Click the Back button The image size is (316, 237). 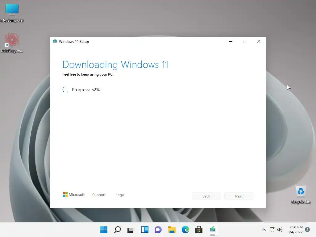[x=206, y=196]
